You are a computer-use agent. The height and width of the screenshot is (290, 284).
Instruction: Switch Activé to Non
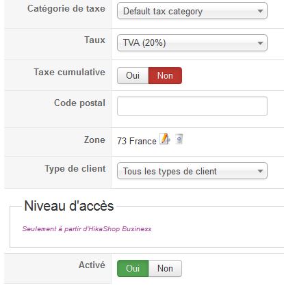pyautogui.click(x=165, y=268)
